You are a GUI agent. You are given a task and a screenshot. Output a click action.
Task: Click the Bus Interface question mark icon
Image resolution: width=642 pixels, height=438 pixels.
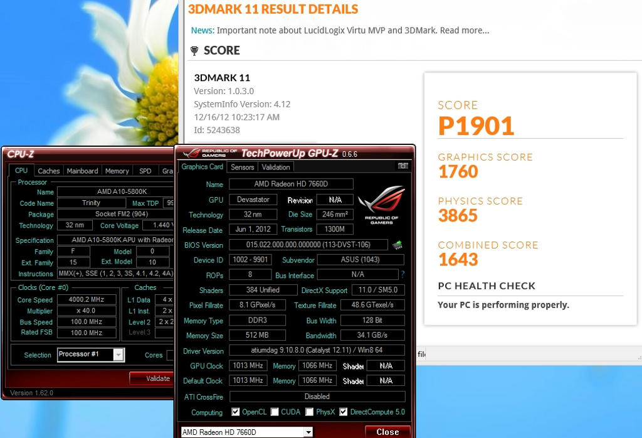point(403,274)
